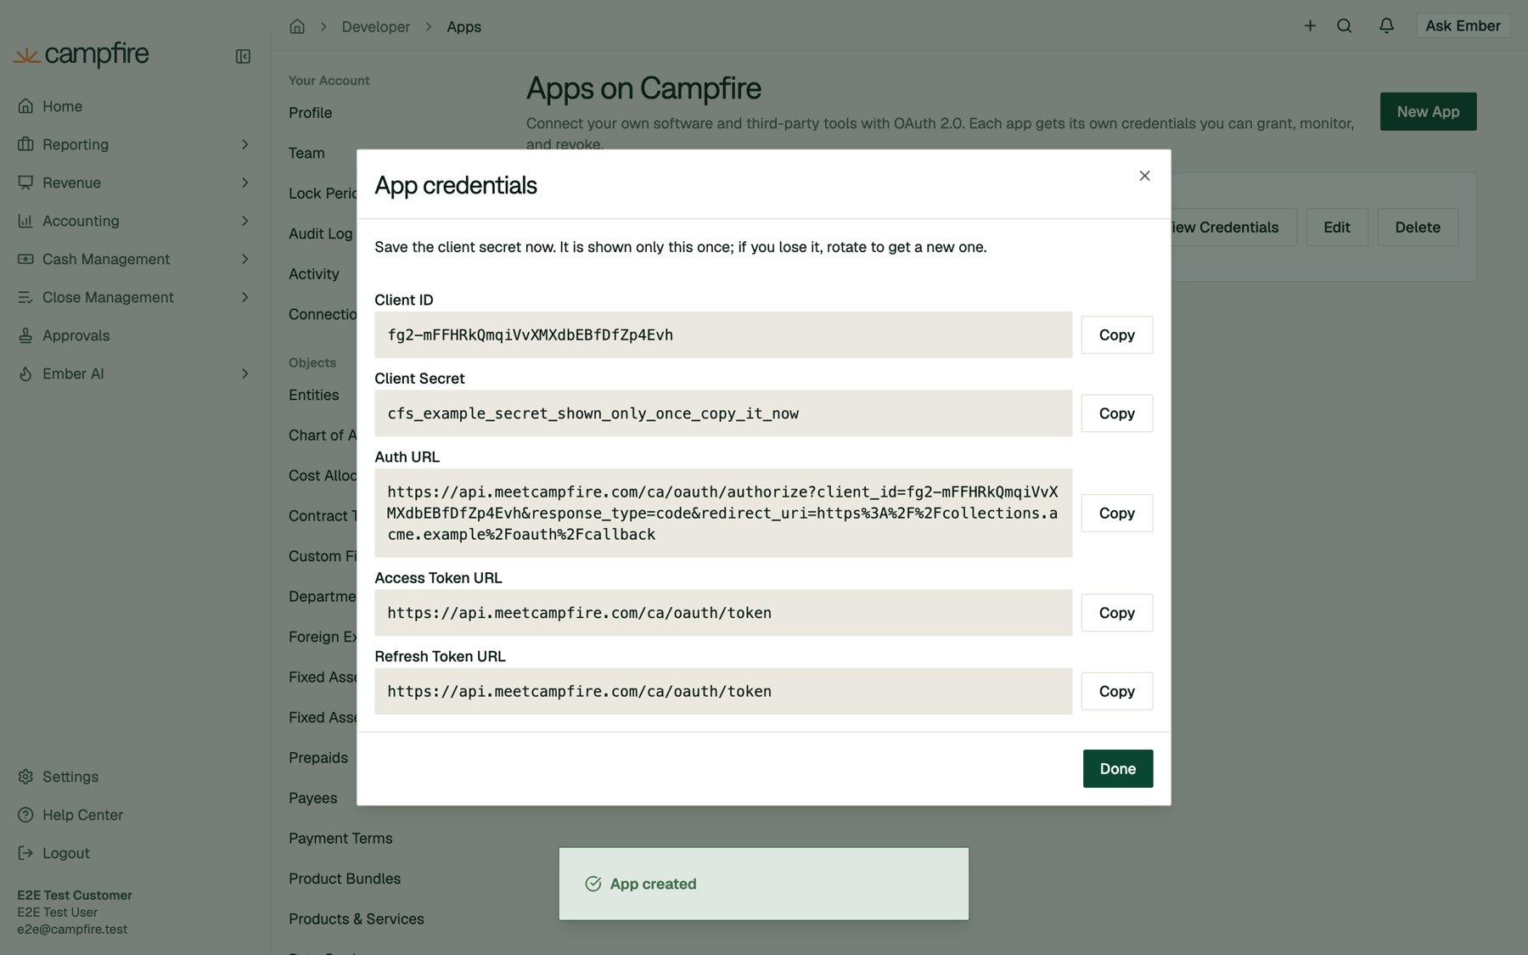Open Payees page
The height and width of the screenshot is (955, 1528).
point(312,798)
